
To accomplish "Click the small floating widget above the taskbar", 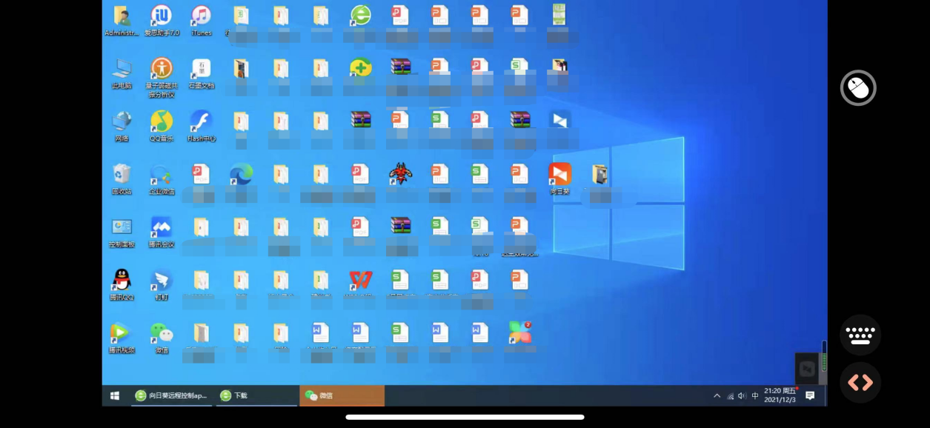I will (x=807, y=369).
